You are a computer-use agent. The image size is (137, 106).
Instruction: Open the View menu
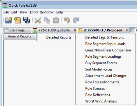tap(23, 12)
